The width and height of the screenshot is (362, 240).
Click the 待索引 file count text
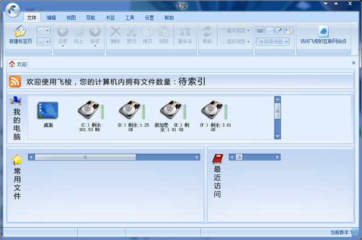(x=192, y=81)
